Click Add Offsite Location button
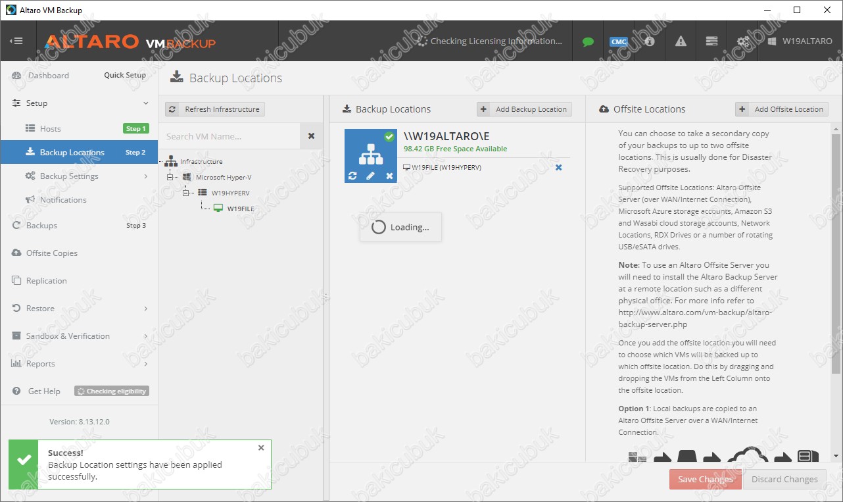 (782, 109)
